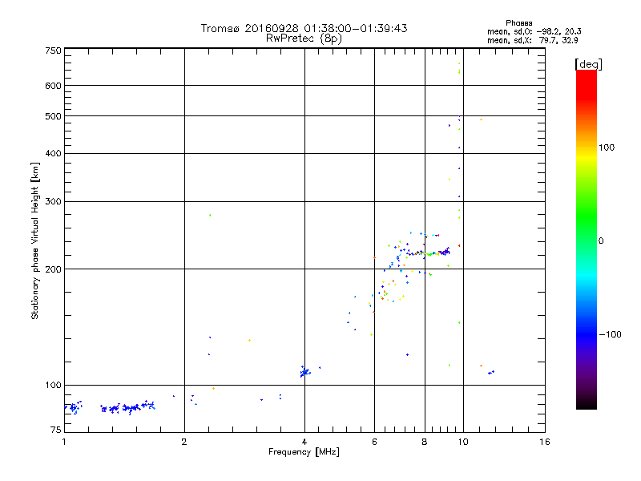Image resolution: width=641 pixels, height=481 pixels.
Task: Click the lone green data point above 2 MHz
Action: pyautogui.click(x=210, y=215)
